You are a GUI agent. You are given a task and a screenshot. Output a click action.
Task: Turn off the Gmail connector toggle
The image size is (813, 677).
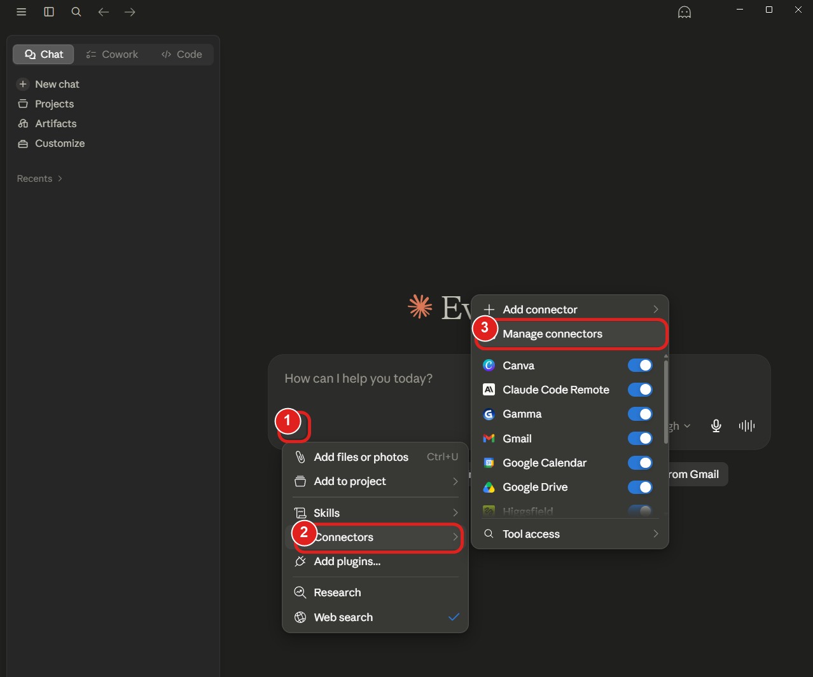(640, 439)
